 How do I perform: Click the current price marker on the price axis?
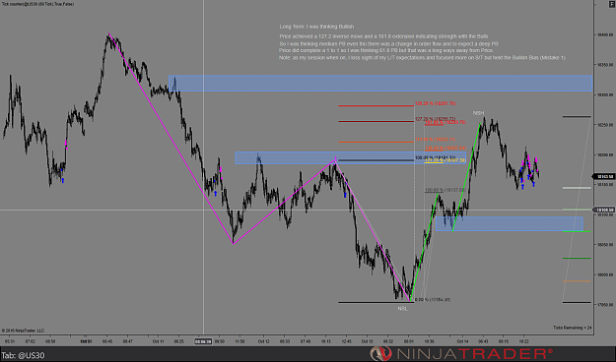(604, 176)
